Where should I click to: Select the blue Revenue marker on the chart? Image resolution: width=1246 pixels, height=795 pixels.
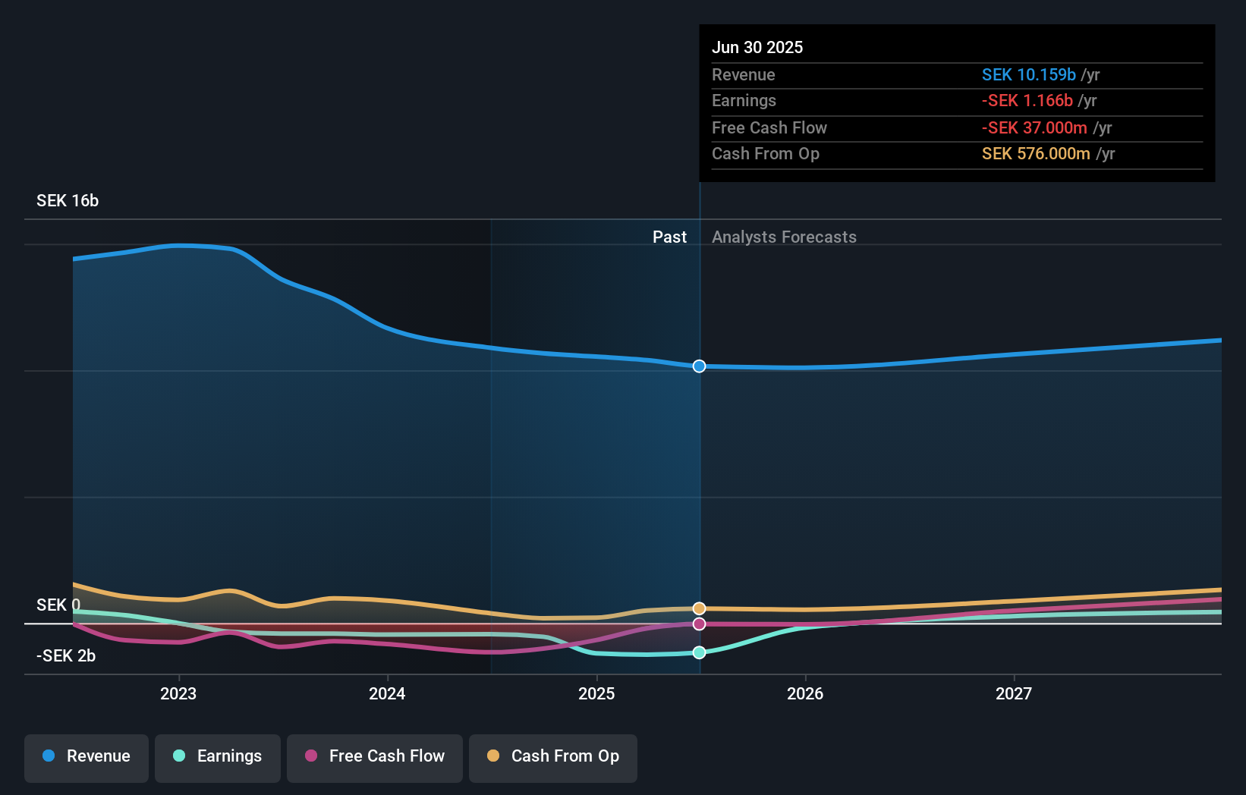[699, 366]
